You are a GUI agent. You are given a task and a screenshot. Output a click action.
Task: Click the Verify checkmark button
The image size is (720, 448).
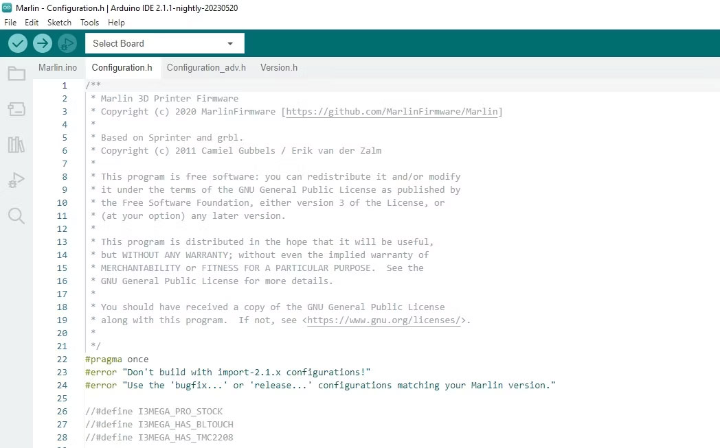coord(17,43)
